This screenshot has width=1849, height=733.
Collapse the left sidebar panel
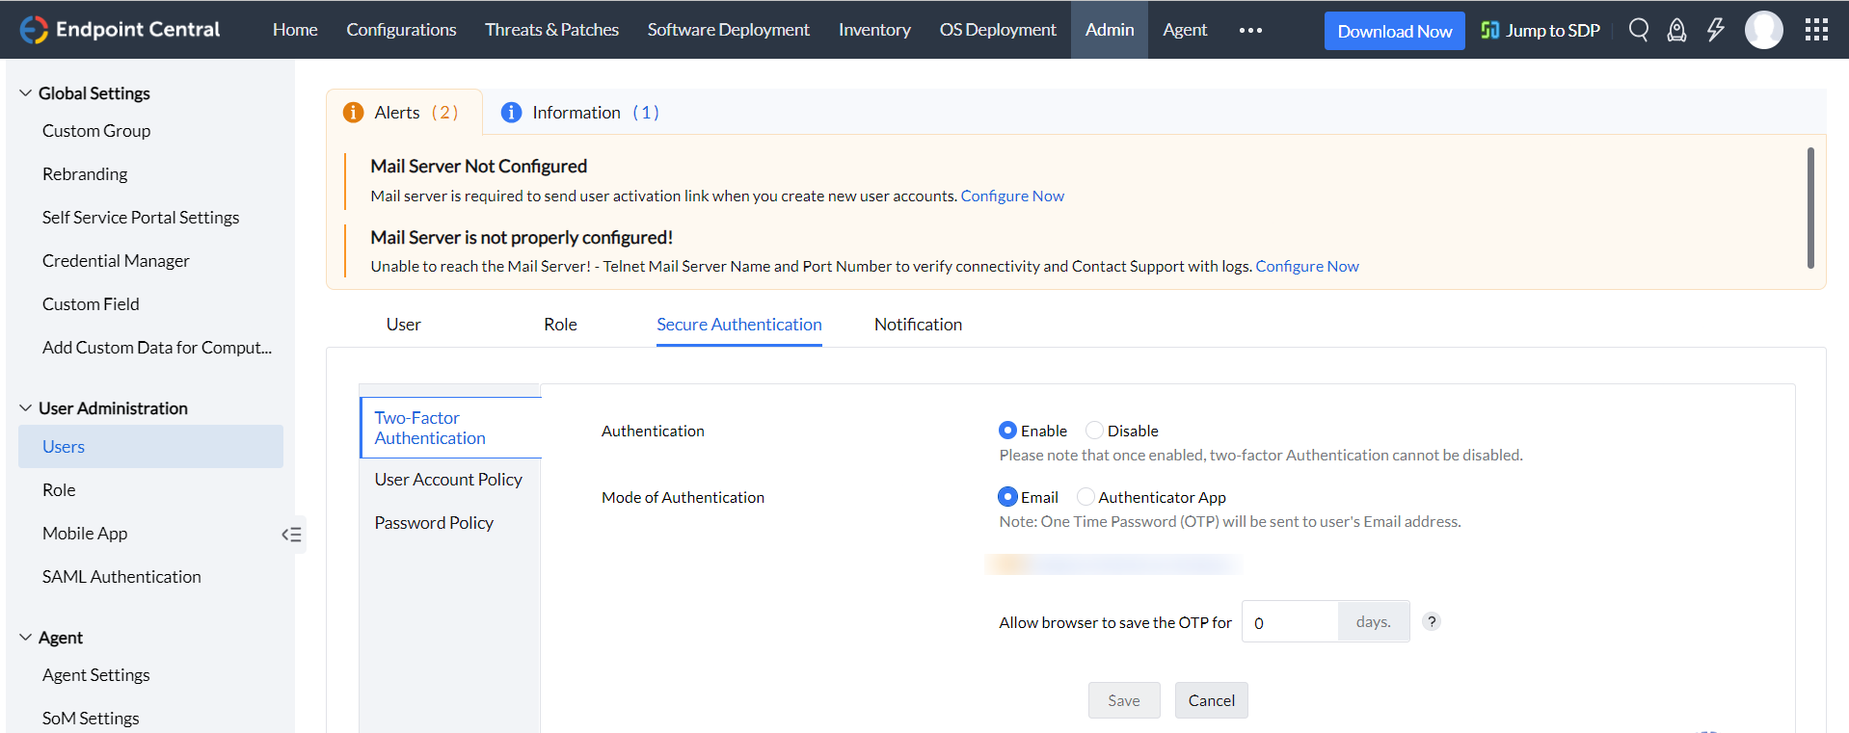pos(291,535)
